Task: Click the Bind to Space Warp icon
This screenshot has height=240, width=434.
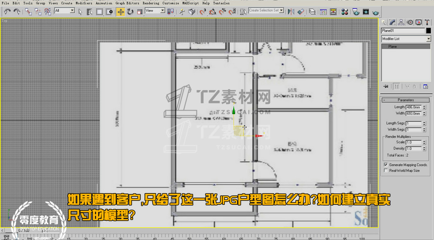Action: (47, 11)
